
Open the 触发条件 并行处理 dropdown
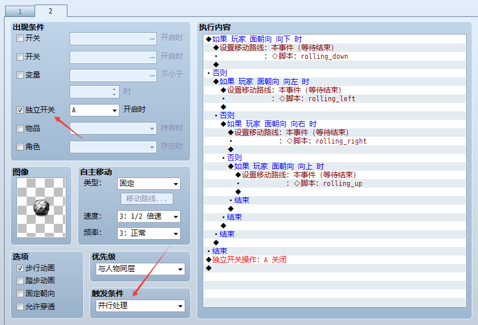coord(140,306)
